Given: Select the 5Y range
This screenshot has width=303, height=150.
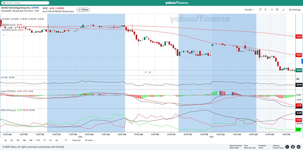Looking at the screenshot, I should point(50,140).
